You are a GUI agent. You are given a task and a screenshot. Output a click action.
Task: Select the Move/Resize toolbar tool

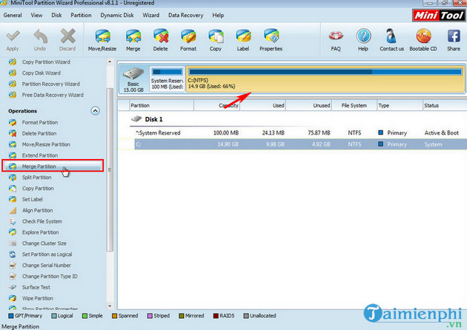102,41
